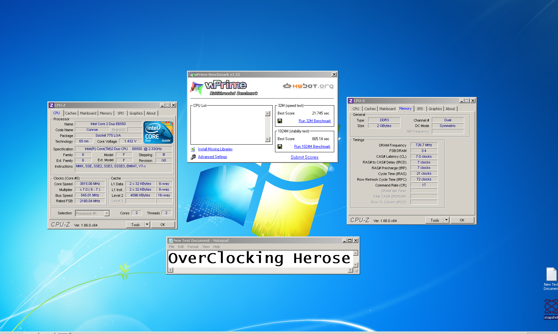Open Mainboard tab in right CPU-Z window
558x334 pixels.
[387, 109]
